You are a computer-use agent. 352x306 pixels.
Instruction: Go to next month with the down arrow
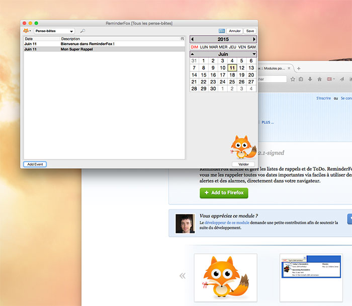point(254,54)
